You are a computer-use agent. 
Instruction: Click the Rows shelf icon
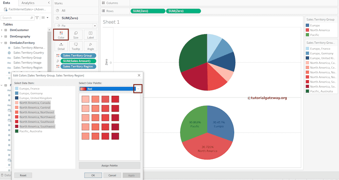(103, 11)
